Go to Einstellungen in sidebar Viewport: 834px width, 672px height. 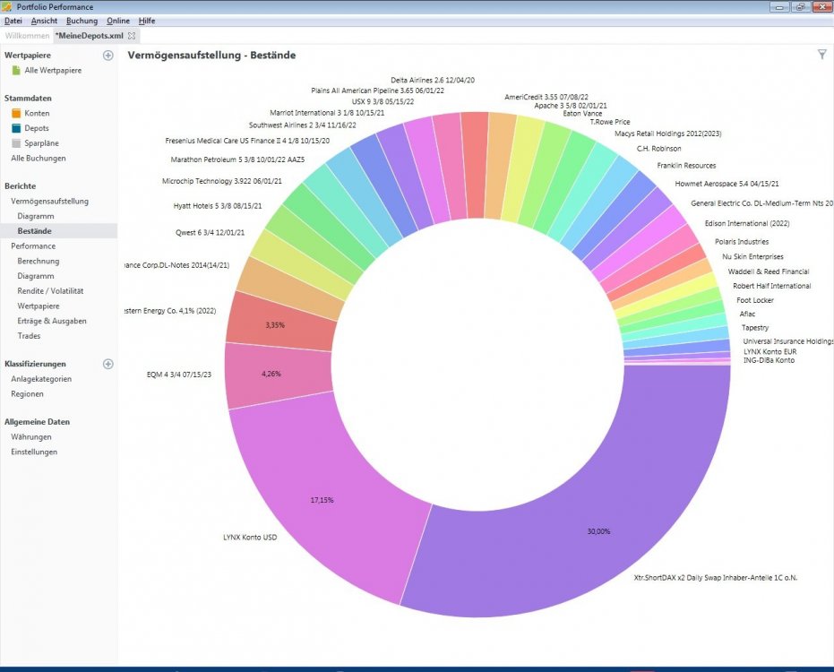[34, 452]
